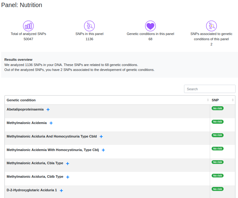Viewport: 238px width, 198px height.
Task: Expand Abetalipoproteinaemia with the plus icon
Action: point(48,110)
